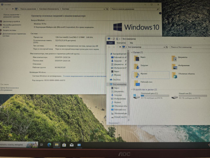Click search This PC field
The width and height of the screenshot is (210, 158).
click(190, 47)
